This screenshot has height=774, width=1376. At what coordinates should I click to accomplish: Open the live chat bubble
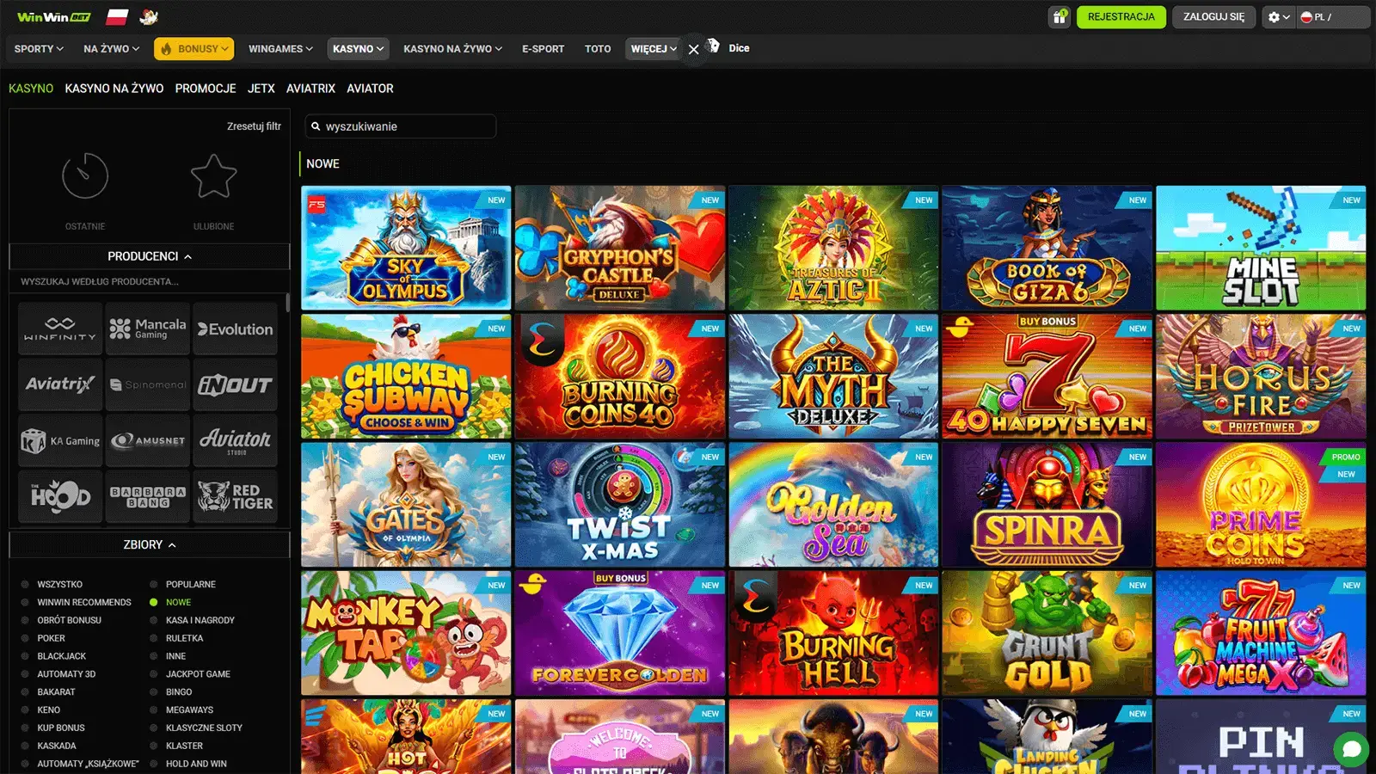tap(1352, 750)
